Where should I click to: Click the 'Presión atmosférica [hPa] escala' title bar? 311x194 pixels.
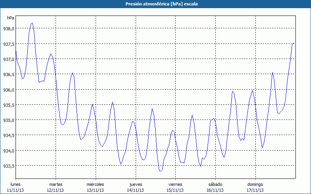155,4
